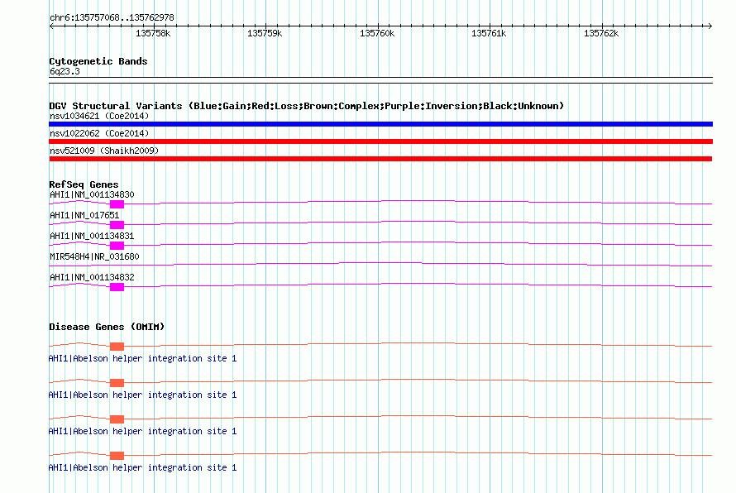Click the magenta exon of AHI1|NM_001134830
This screenshot has width=736, height=493.
click(117, 204)
